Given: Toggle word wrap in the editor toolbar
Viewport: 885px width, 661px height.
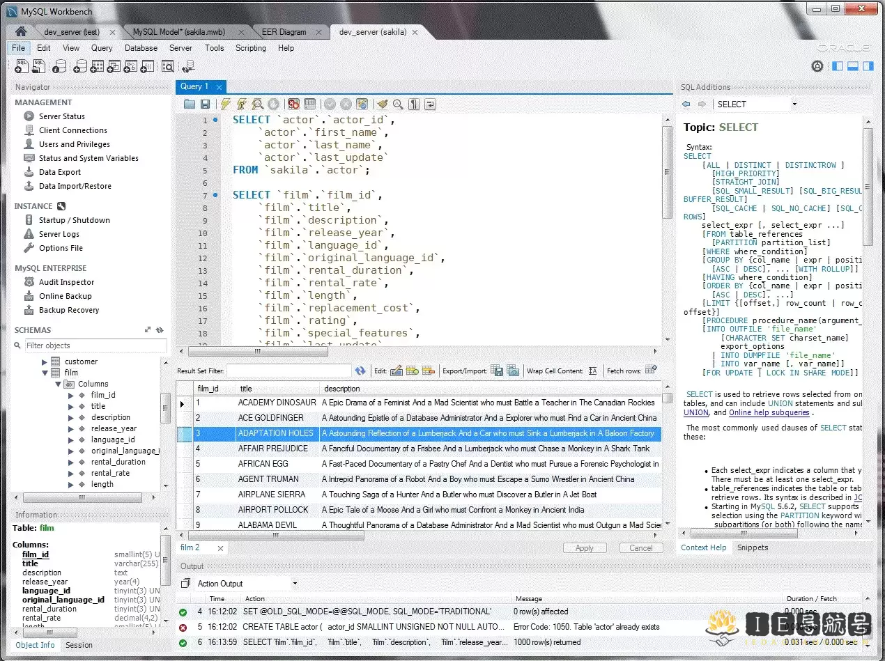Looking at the screenshot, I should tap(431, 104).
